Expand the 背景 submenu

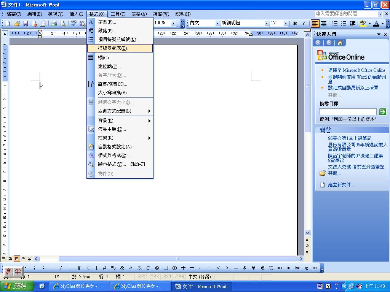tap(120, 121)
